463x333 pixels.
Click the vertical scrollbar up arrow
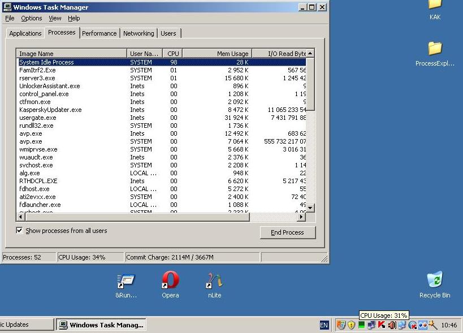310,53
